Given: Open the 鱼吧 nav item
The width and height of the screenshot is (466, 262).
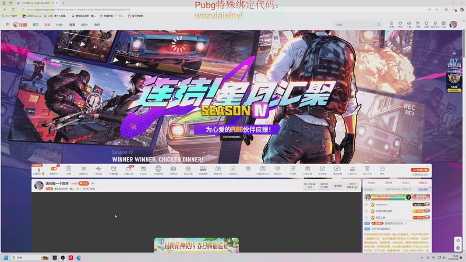Looking at the screenshot, I should click(97, 24).
